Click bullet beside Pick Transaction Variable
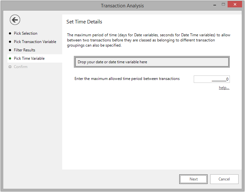The image size is (245, 192). click(10, 42)
